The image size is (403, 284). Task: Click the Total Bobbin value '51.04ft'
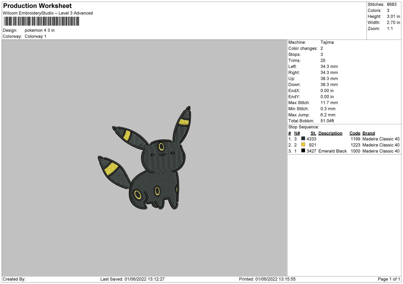click(x=327, y=121)
